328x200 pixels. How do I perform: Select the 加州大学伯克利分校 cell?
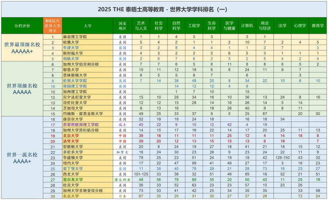click(x=87, y=64)
